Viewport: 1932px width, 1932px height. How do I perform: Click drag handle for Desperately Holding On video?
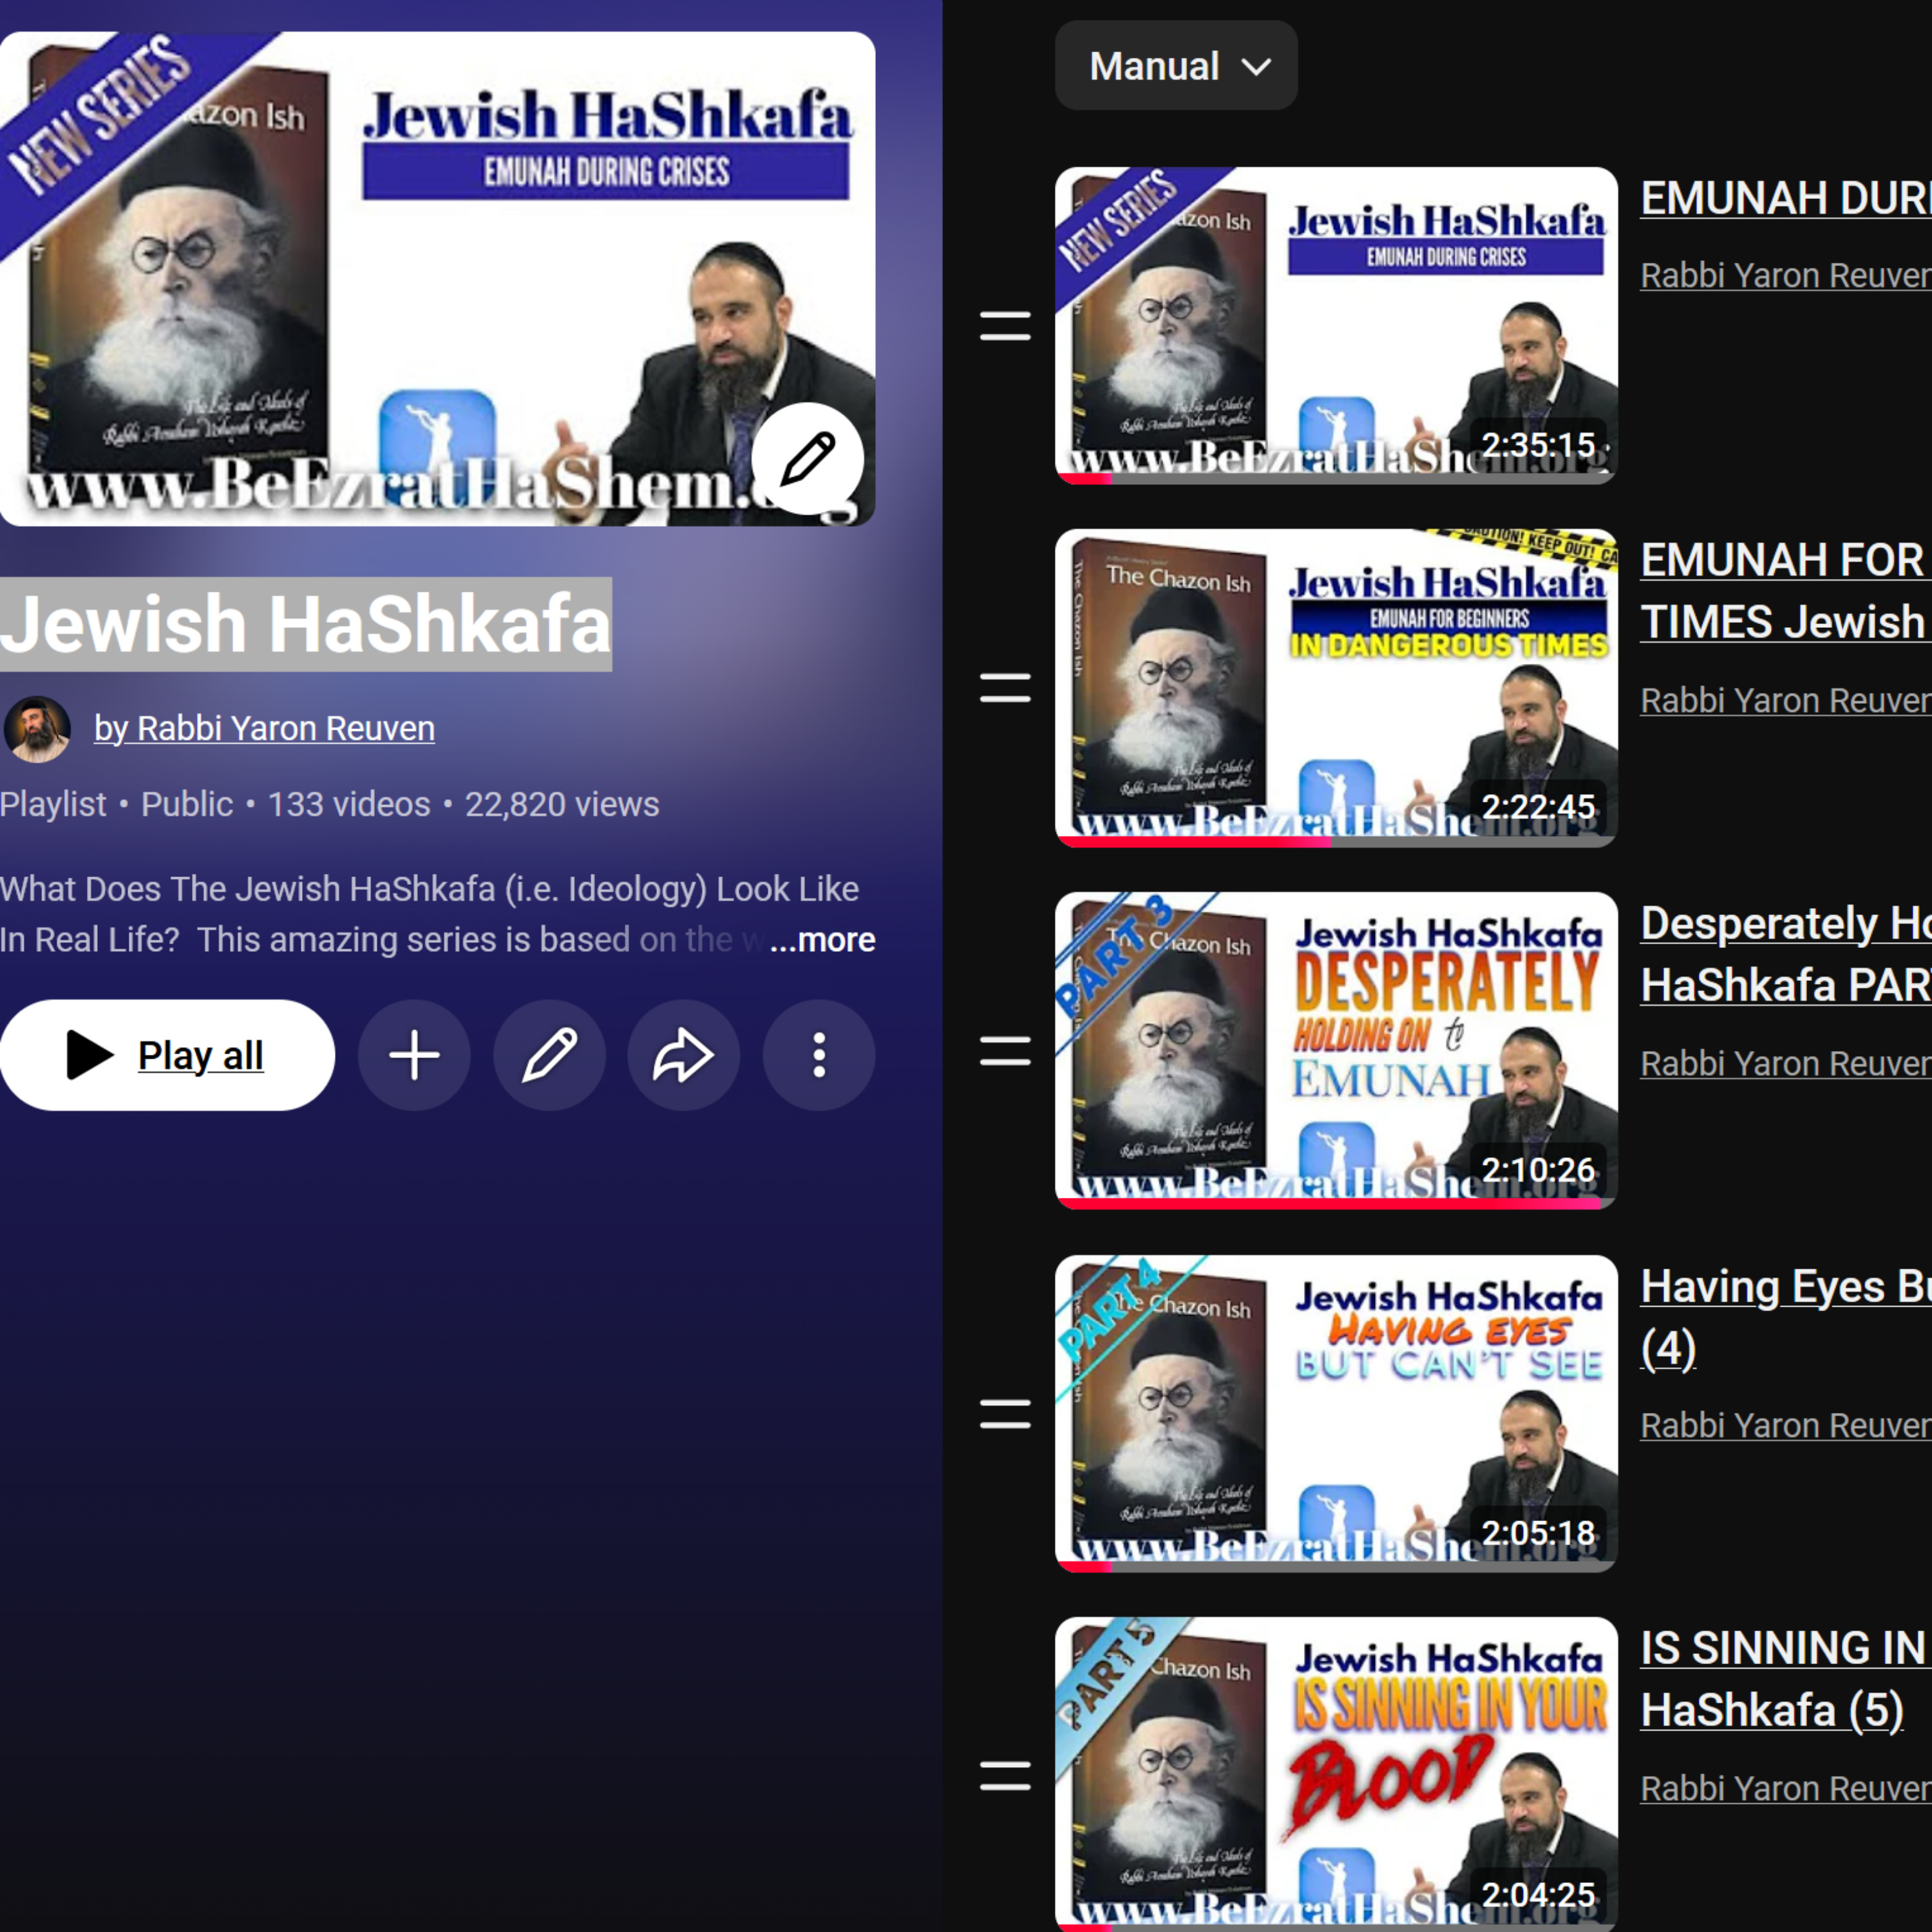(1005, 1051)
